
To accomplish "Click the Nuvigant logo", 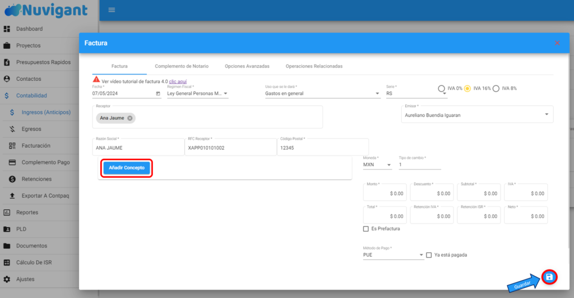I will [x=47, y=10].
